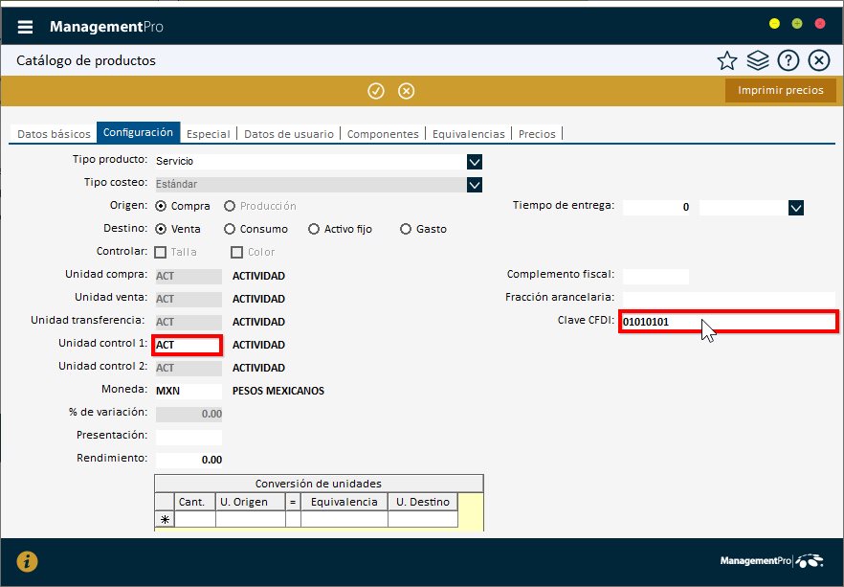The image size is (844, 587).
Task: Toggle the Color checkbox
Action: pos(237,252)
